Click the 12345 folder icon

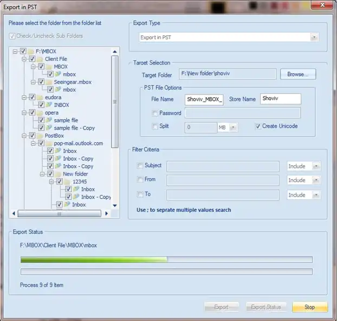[68, 181]
